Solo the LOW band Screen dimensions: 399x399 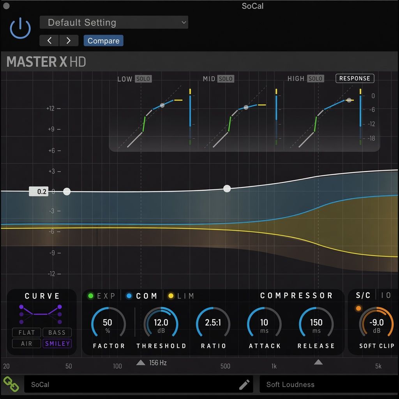coord(143,79)
